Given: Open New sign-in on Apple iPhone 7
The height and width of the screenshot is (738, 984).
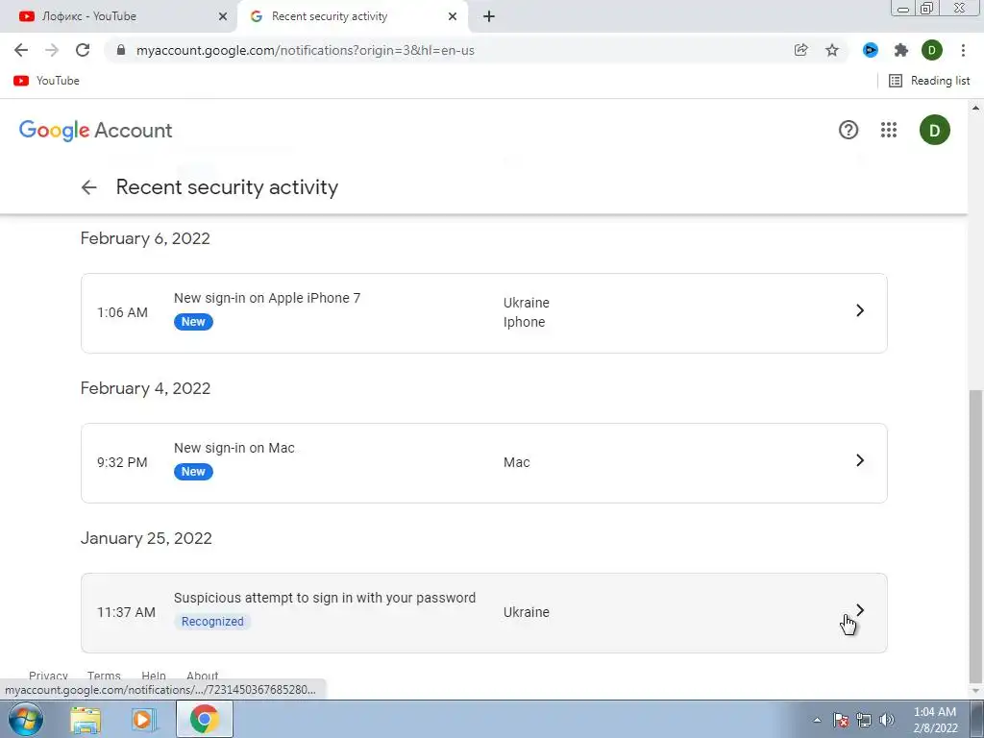Looking at the screenshot, I should 484,313.
